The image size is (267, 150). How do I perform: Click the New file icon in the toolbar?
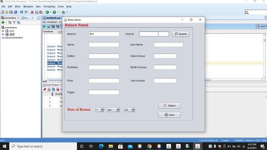(2, 12)
